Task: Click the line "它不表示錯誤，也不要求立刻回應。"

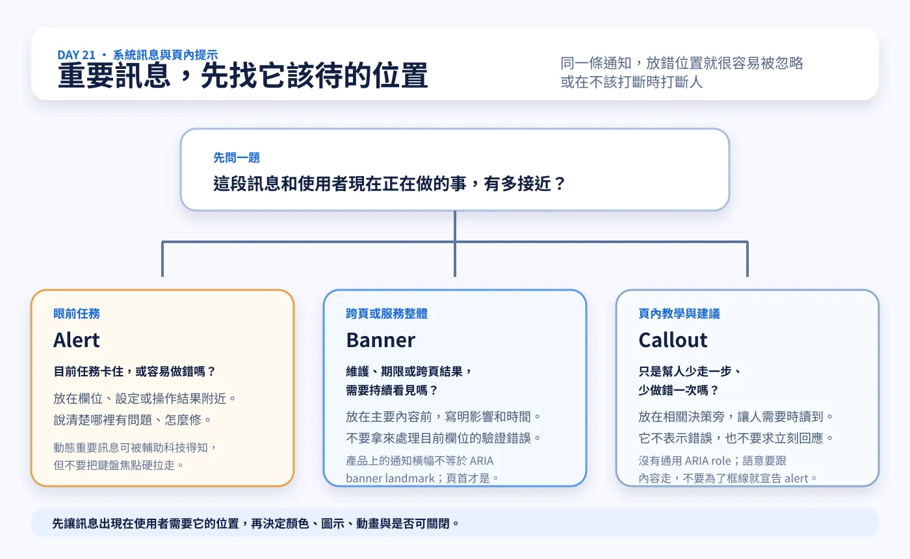Action: tap(736, 437)
